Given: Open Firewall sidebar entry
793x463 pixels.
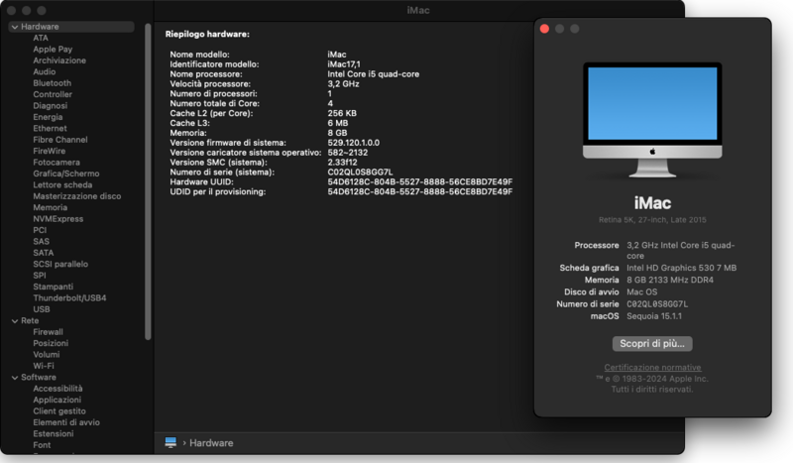Looking at the screenshot, I should tap(48, 332).
